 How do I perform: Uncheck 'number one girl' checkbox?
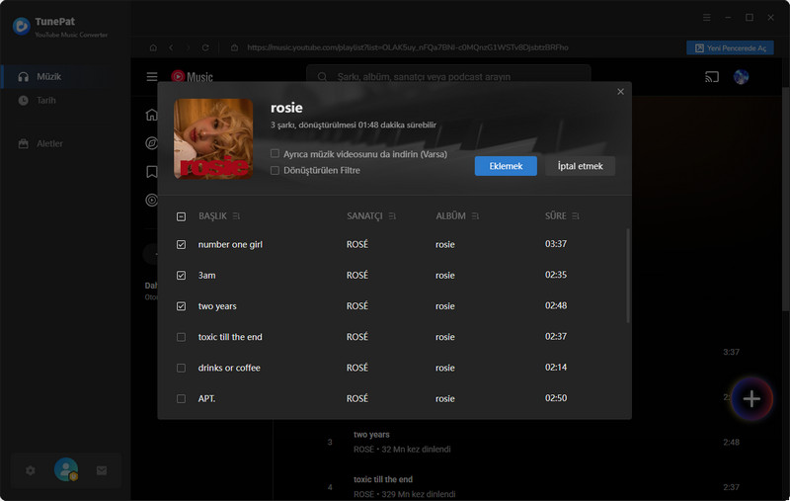[181, 244]
